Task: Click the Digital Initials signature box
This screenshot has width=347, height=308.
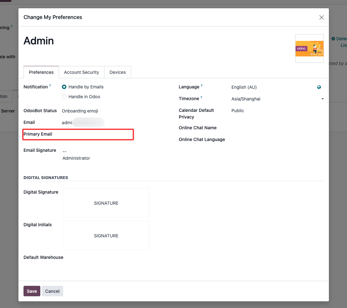Action: point(106,235)
